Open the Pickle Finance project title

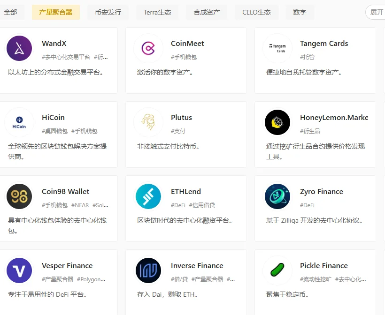[324, 265]
